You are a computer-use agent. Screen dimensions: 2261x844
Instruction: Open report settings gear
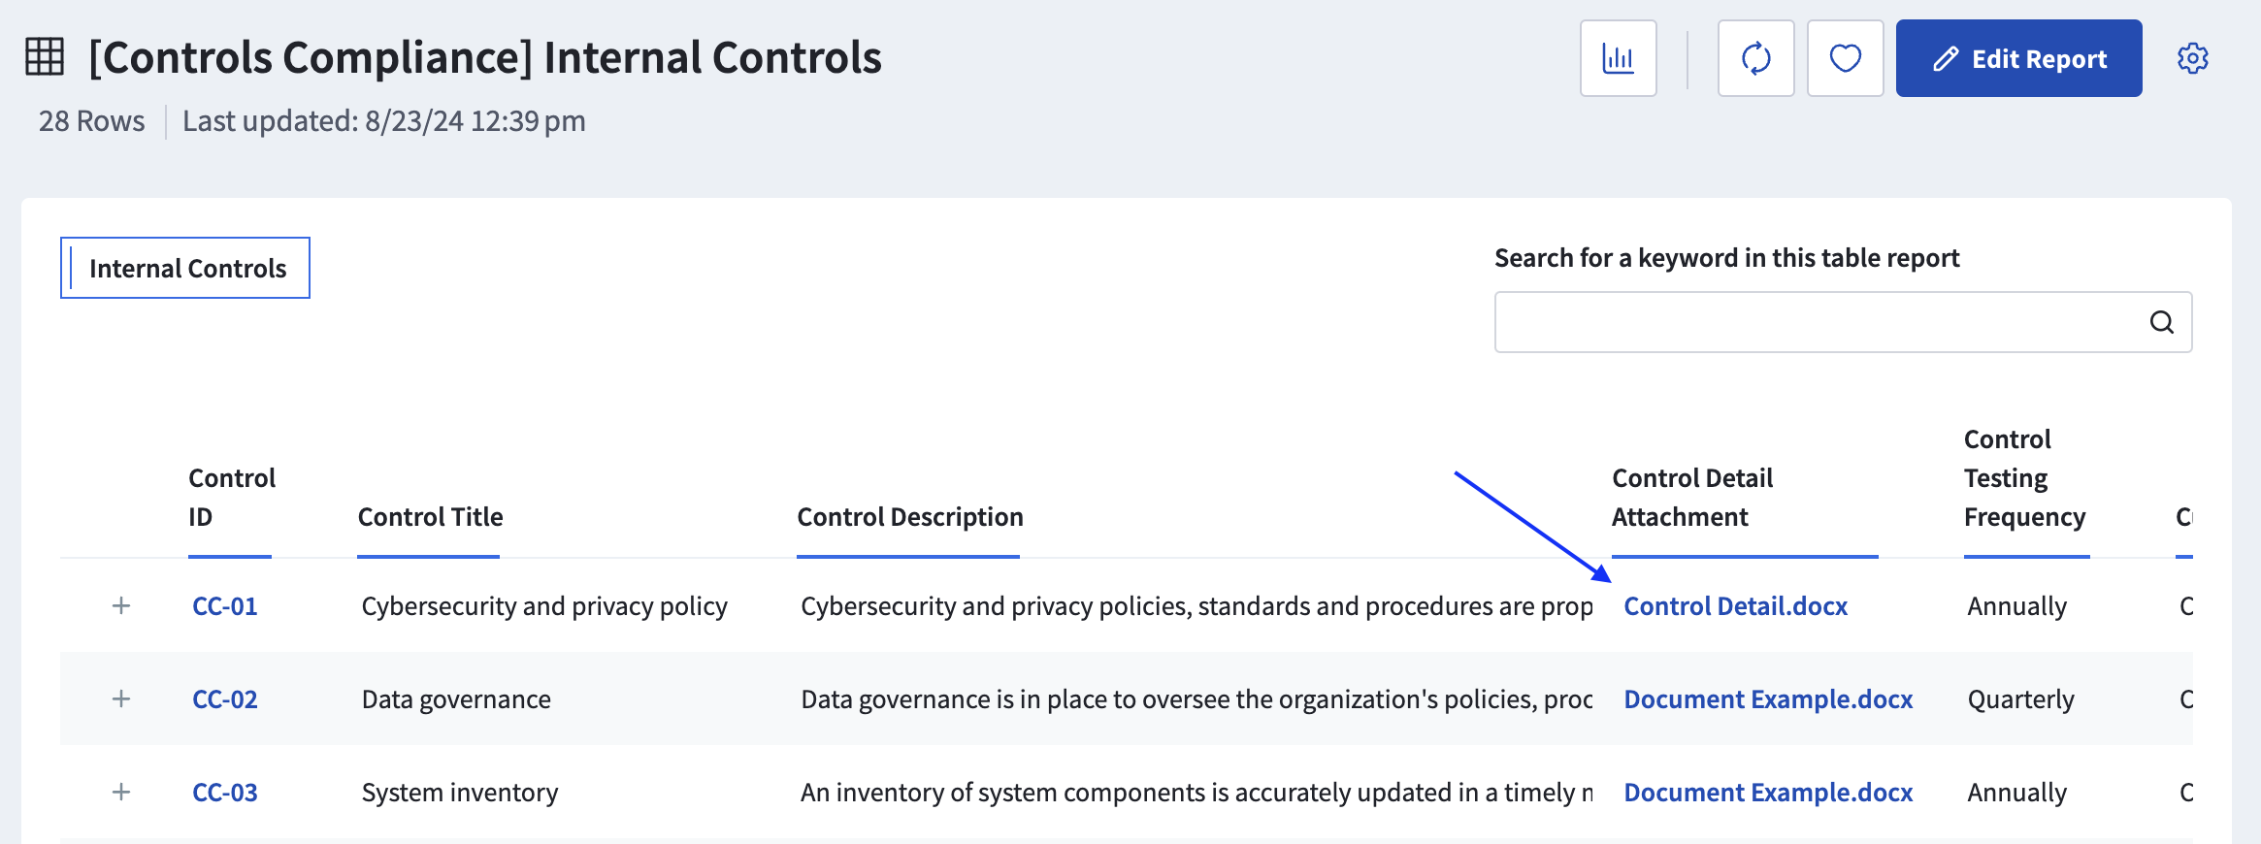point(2192,58)
